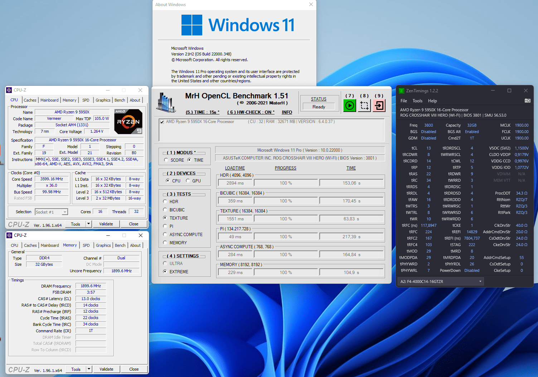Click the INFO link in MrH benchmark
This screenshot has height=377, width=538.
point(287,112)
